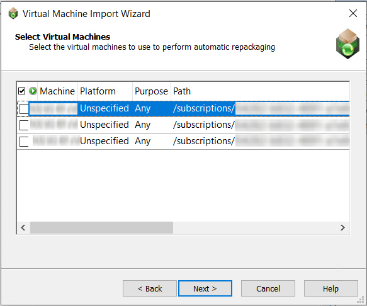Click the horizontal scrollbar thumb
Image resolution: width=367 pixels, height=306 pixels.
(101, 227)
